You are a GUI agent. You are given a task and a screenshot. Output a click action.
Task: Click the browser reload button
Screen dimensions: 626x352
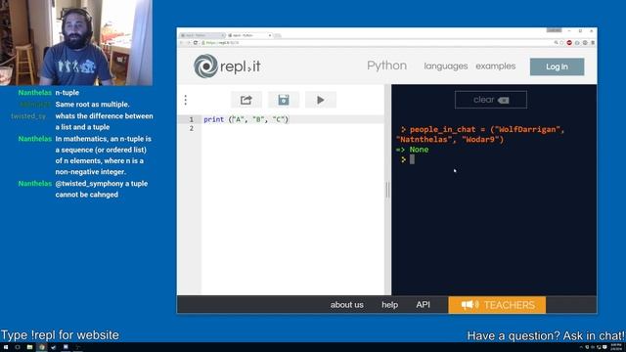coord(196,43)
